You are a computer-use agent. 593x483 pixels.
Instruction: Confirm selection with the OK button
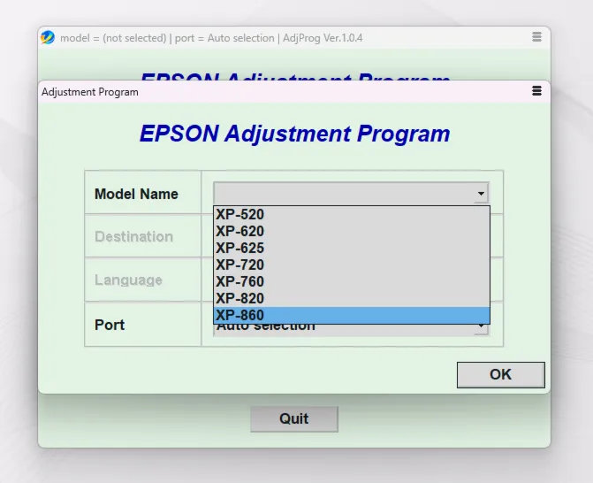pyautogui.click(x=501, y=375)
